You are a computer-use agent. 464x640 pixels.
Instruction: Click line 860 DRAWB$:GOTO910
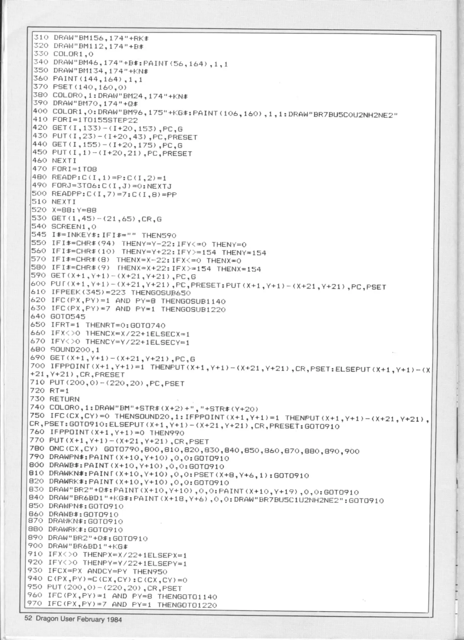click(x=73, y=515)
